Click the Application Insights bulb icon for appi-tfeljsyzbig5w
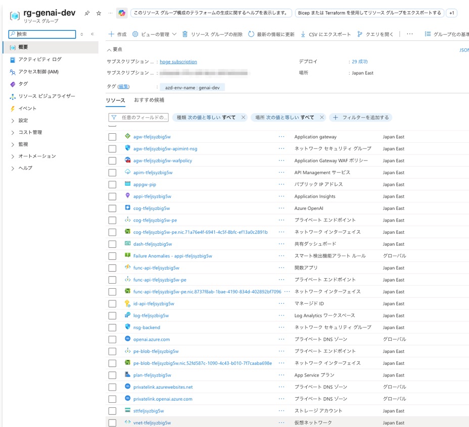The width and height of the screenshot is (469, 427). point(128,196)
